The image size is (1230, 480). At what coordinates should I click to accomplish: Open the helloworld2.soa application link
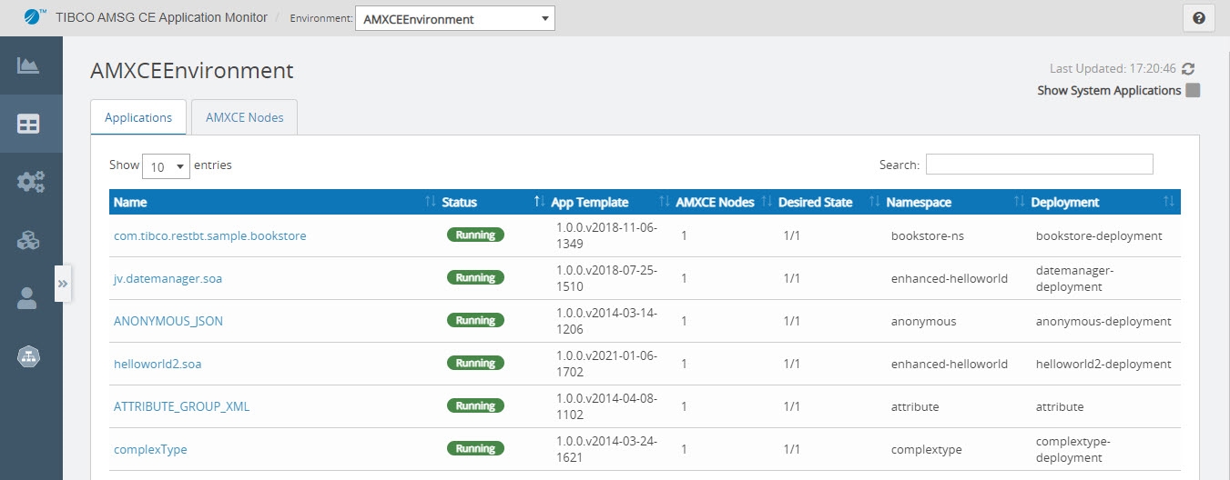[158, 365]
